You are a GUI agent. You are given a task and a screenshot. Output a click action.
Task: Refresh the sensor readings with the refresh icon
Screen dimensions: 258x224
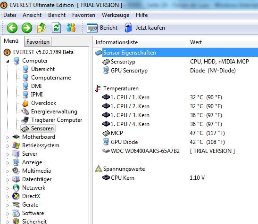pyautogui.click(x=56, y=28)
